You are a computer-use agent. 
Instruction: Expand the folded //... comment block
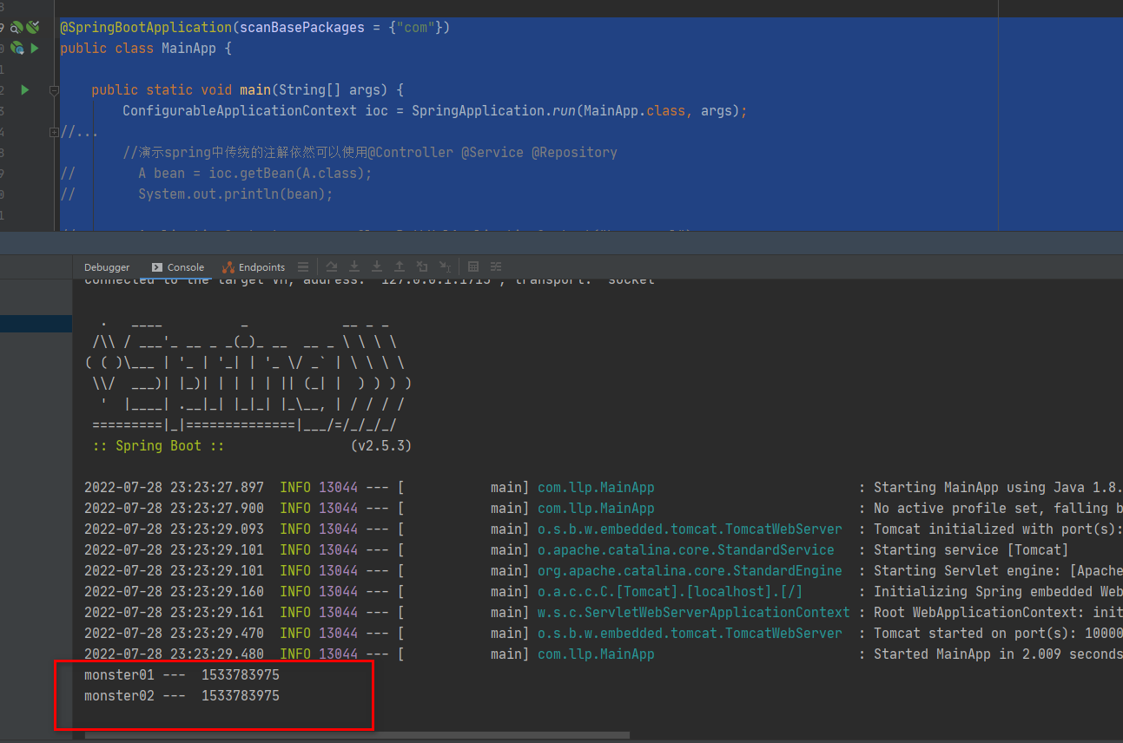[54, 132]
